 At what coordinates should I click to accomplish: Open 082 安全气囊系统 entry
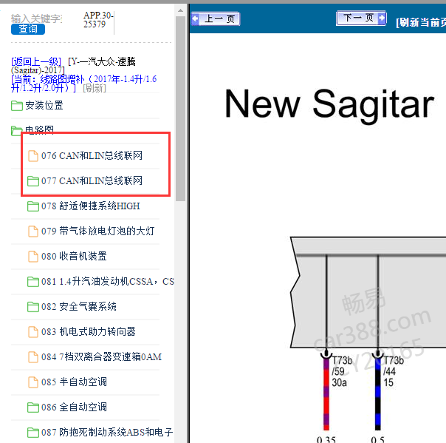point(79,306)
